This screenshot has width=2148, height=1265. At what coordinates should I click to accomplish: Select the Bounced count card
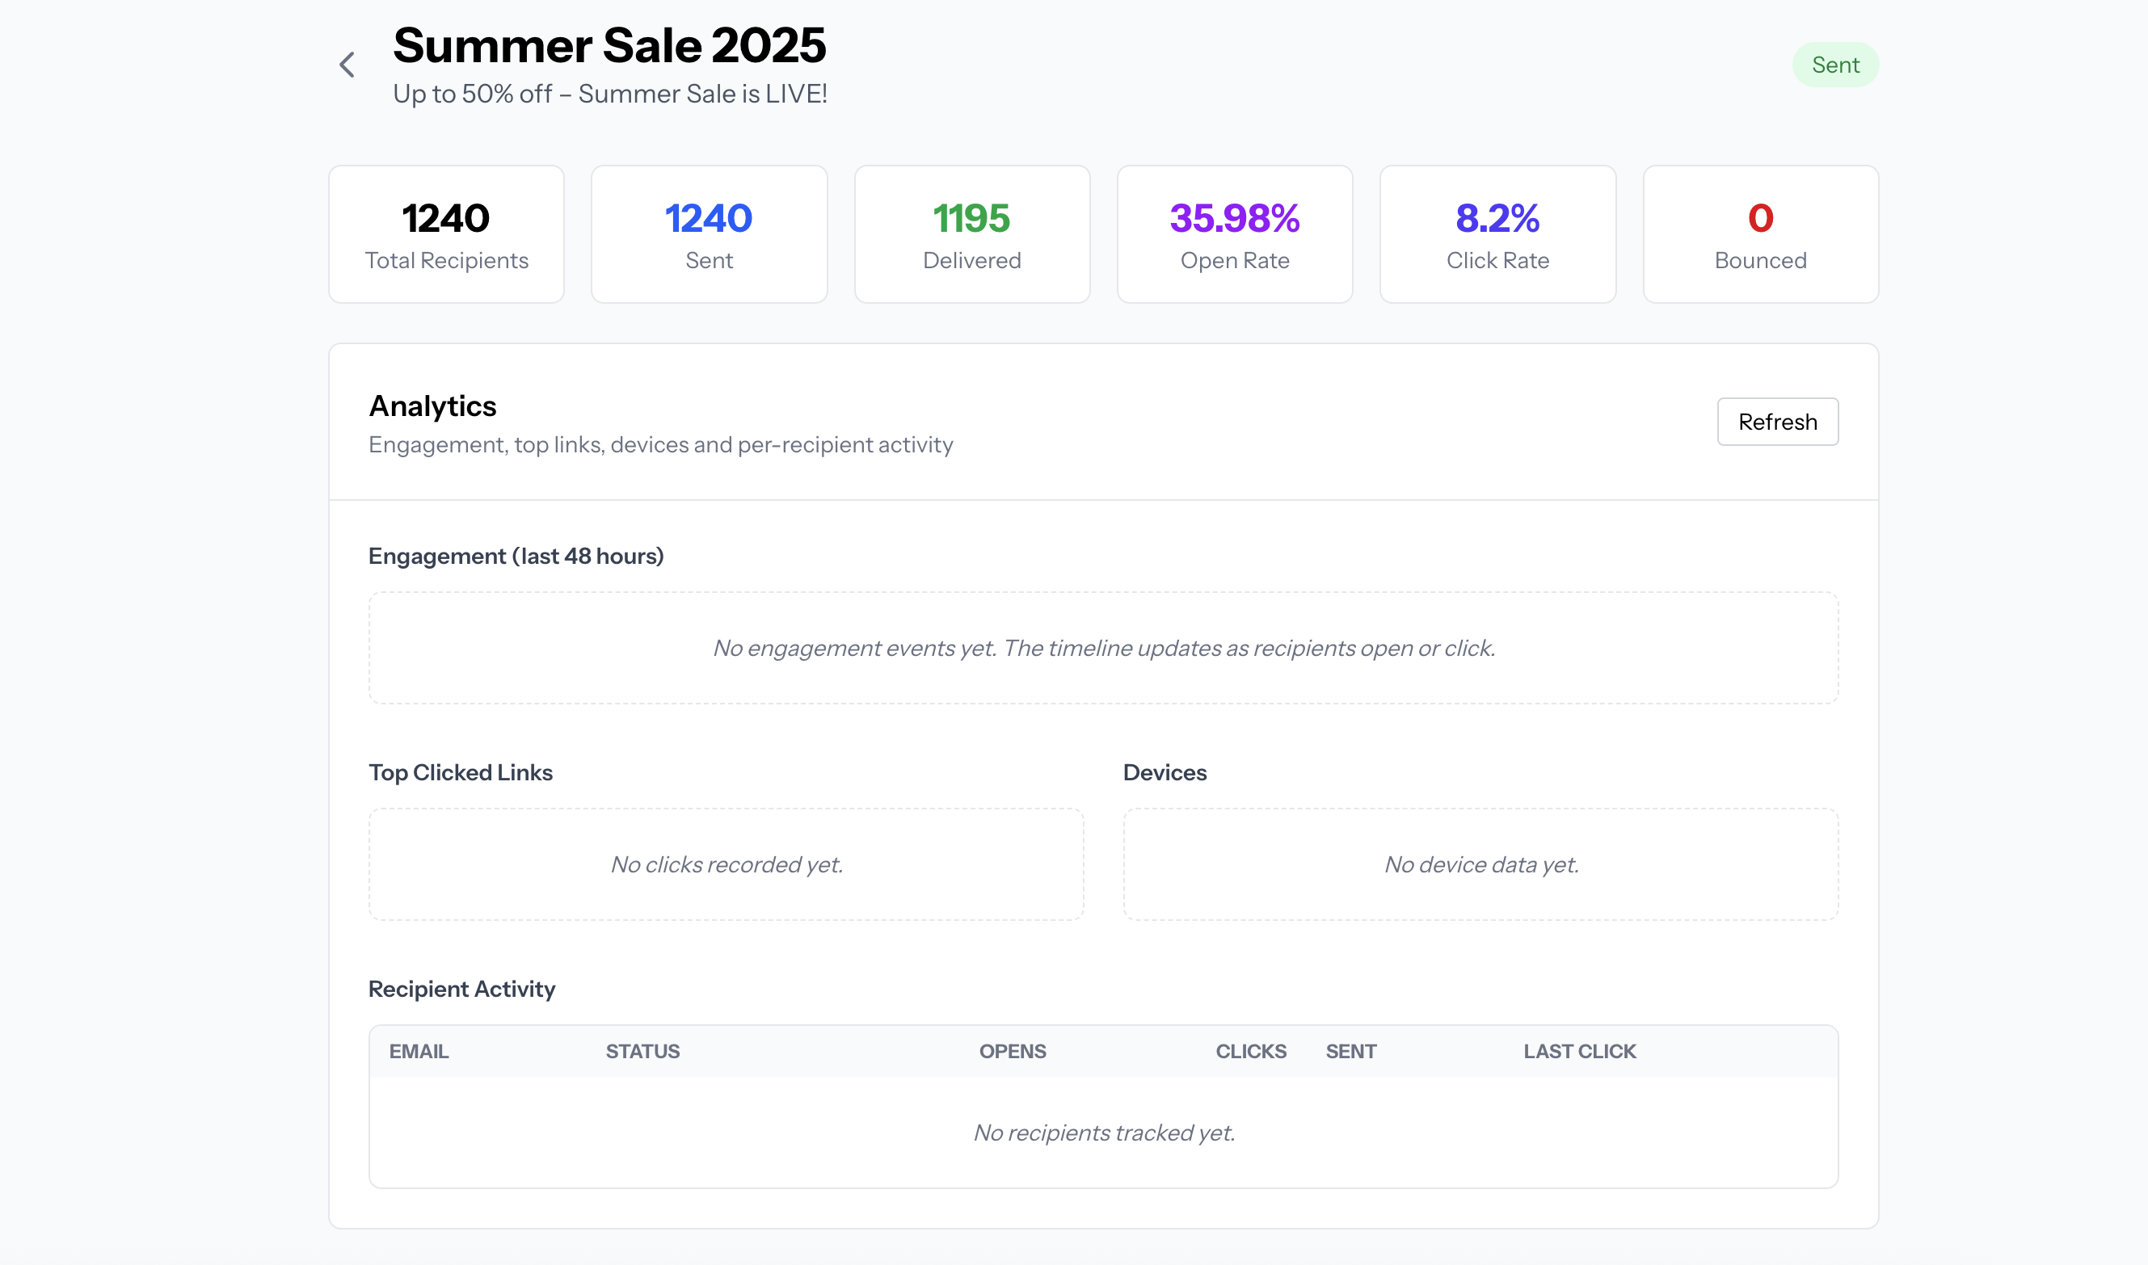[1760, 234]
